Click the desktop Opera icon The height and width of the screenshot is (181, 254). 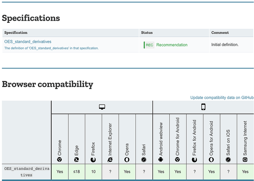point(127,160)
